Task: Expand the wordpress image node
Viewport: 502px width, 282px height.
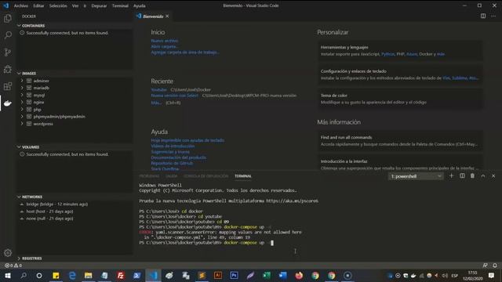Action: (x=22, y=124)
